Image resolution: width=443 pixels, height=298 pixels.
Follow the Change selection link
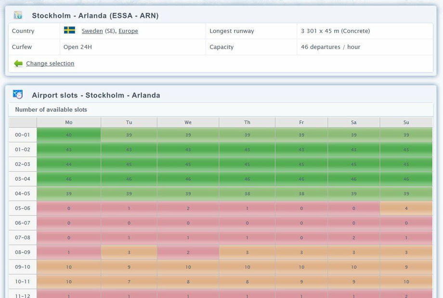pyautogui.click(x=50, y=63)
